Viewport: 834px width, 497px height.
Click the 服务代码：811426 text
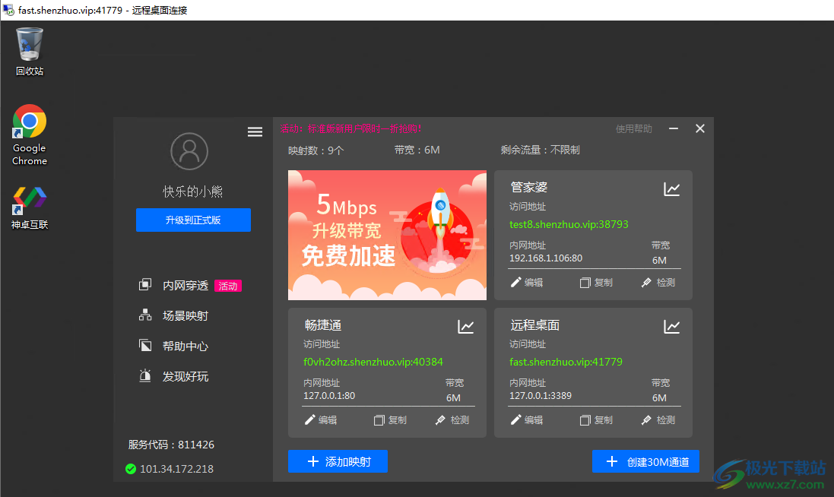pyautogui.click(x=171, y=445)
